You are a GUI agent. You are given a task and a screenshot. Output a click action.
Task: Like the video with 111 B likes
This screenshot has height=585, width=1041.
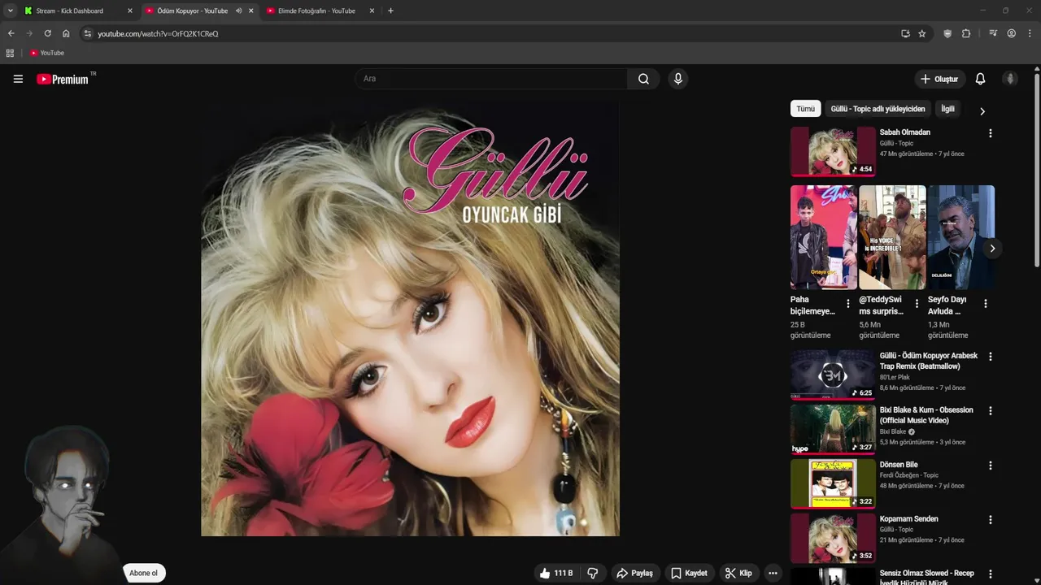tap(556, 573)
